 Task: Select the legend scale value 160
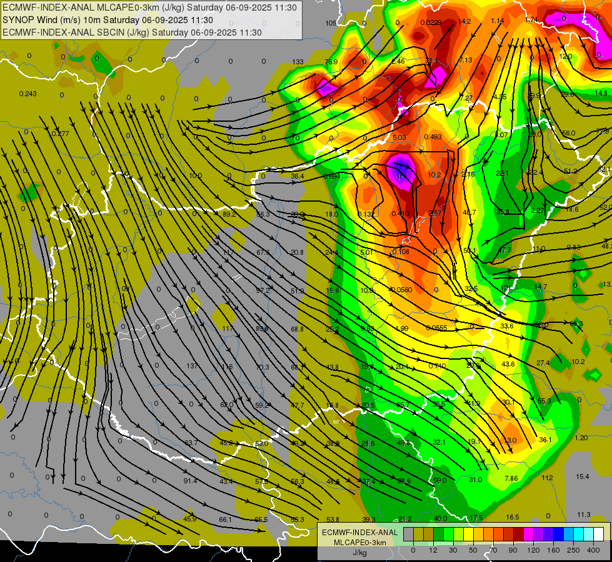coord(553,550)
